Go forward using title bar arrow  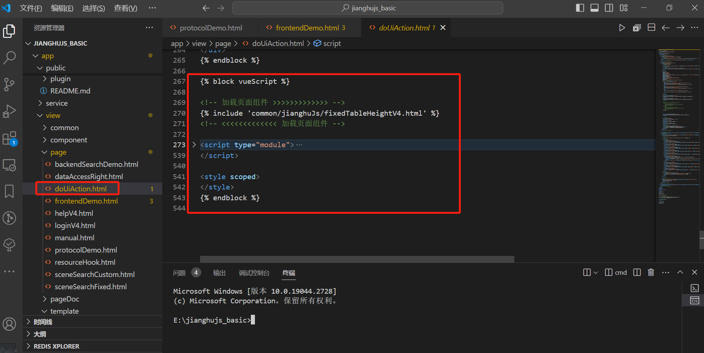[221, 8]
